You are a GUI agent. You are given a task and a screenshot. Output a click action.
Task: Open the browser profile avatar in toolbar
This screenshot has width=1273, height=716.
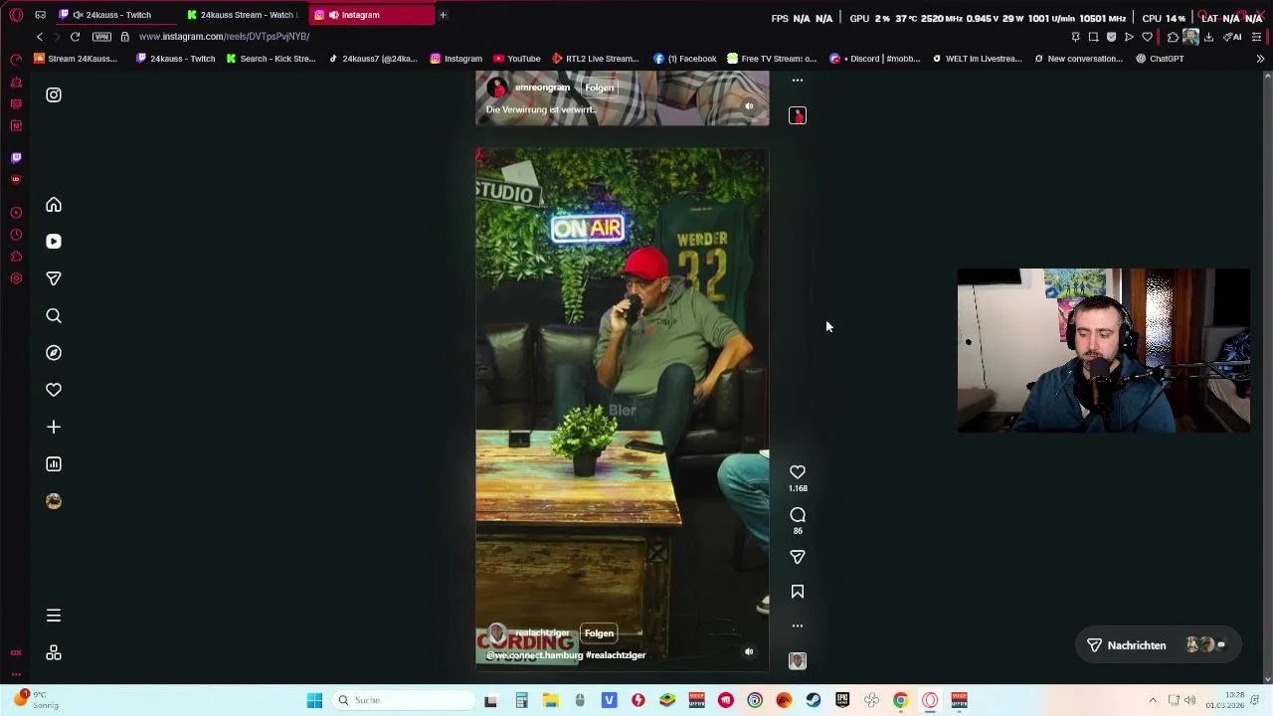[1190, 37]
